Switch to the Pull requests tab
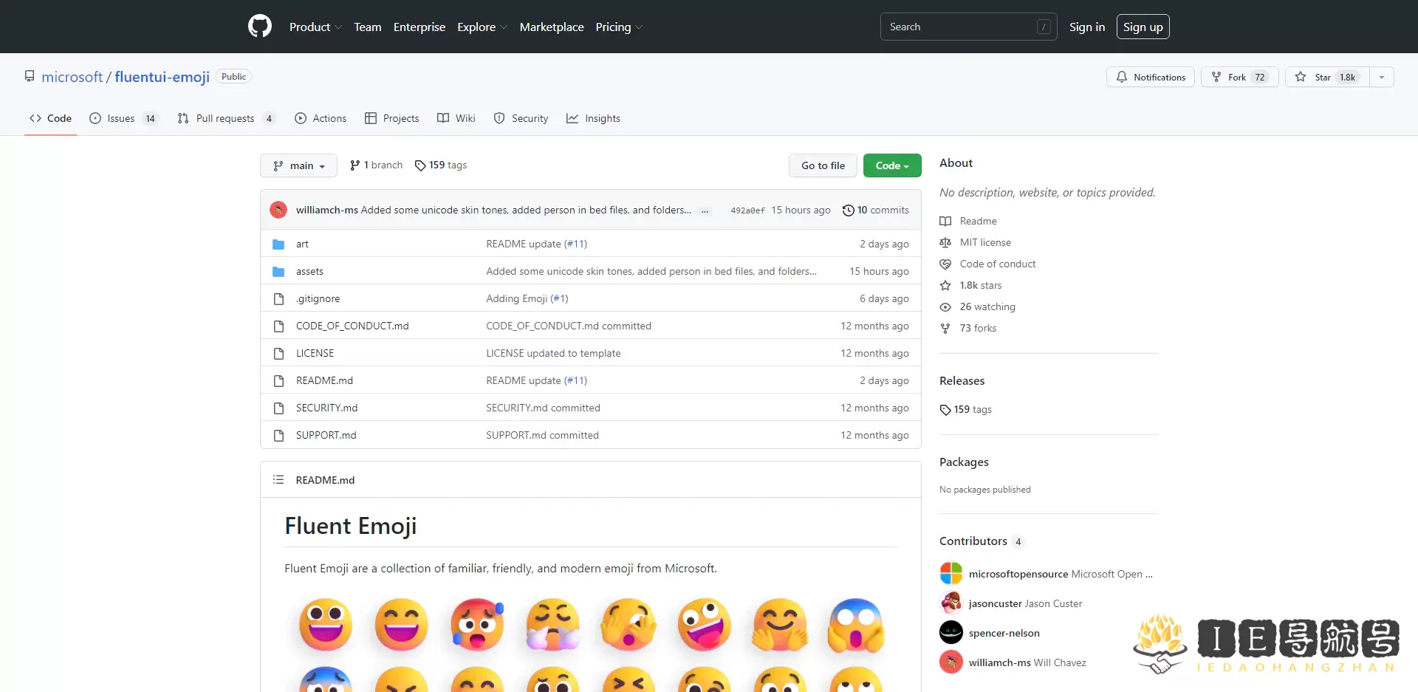Viewport: 1418px width, 692px height. pyautogui.click(x=226, y=118)
